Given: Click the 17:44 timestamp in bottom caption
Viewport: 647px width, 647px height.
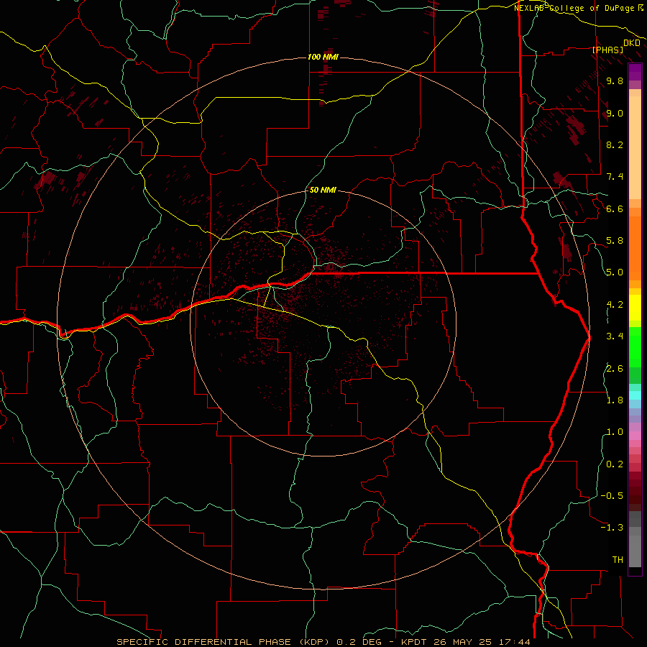Looking at the screenshot, I should [517, 642].
